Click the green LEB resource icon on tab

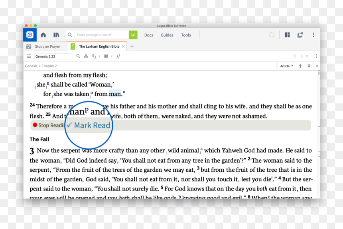click(x=73, y=47)
